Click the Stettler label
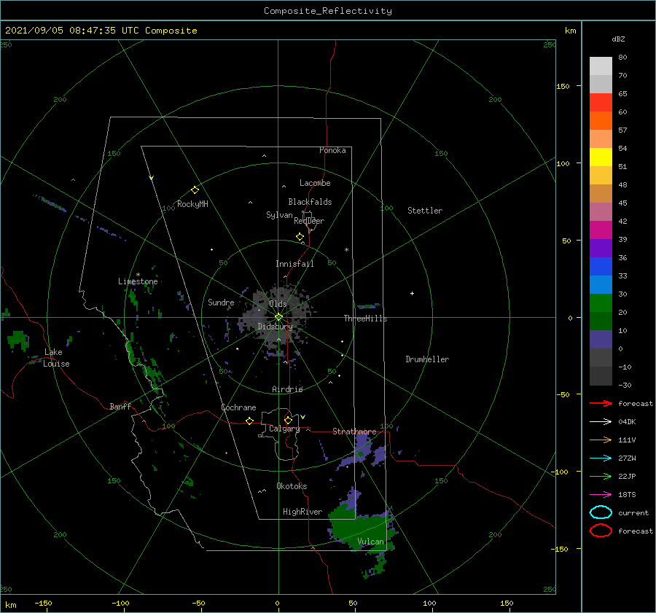The image size is (656, 613). coord(425,211)
